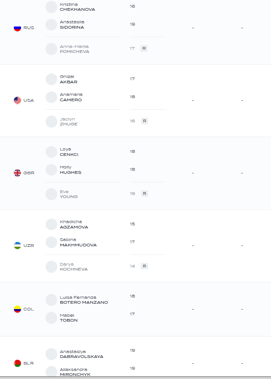Click the Colombia flag icon
Viewport: 271px width, 379px height.
click(x=17, y=309)
